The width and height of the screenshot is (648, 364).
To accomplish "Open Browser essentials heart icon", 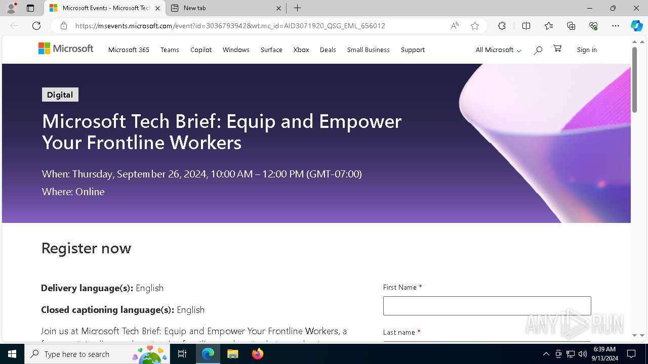I will (593, 26).
